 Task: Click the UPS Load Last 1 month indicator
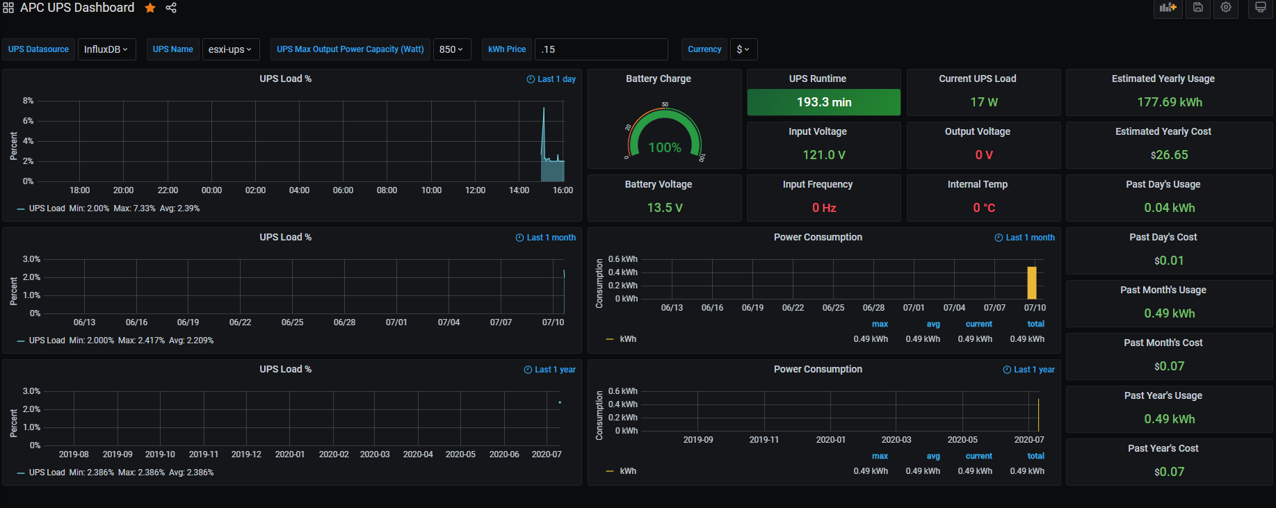point(546,238)
